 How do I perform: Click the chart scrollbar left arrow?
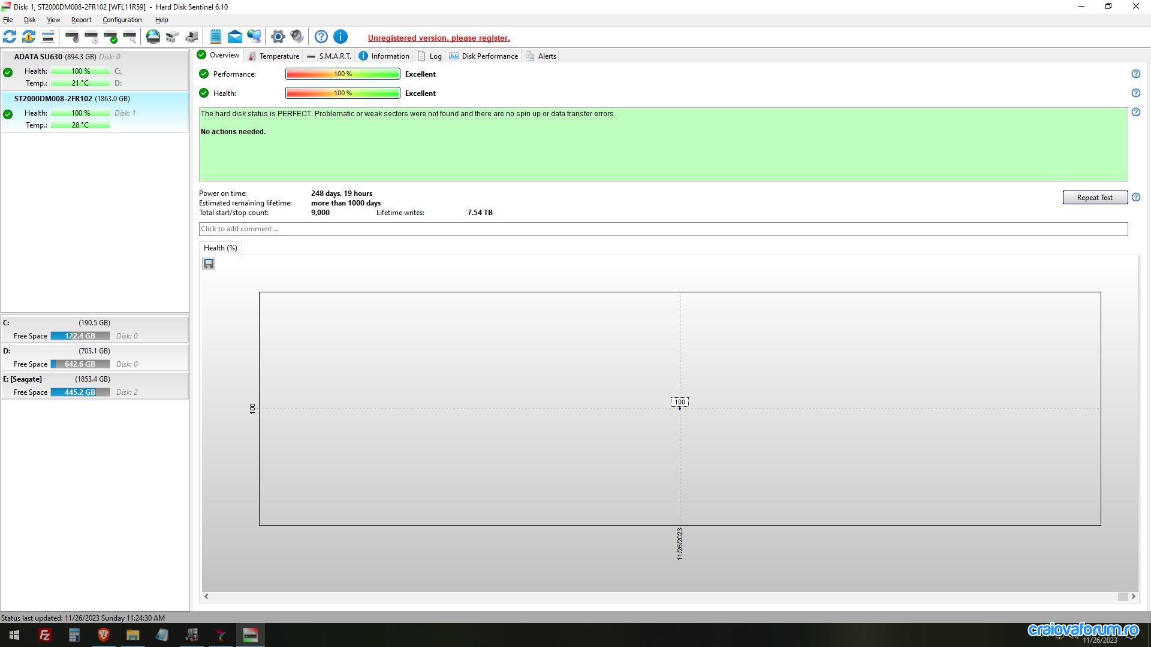206,596
